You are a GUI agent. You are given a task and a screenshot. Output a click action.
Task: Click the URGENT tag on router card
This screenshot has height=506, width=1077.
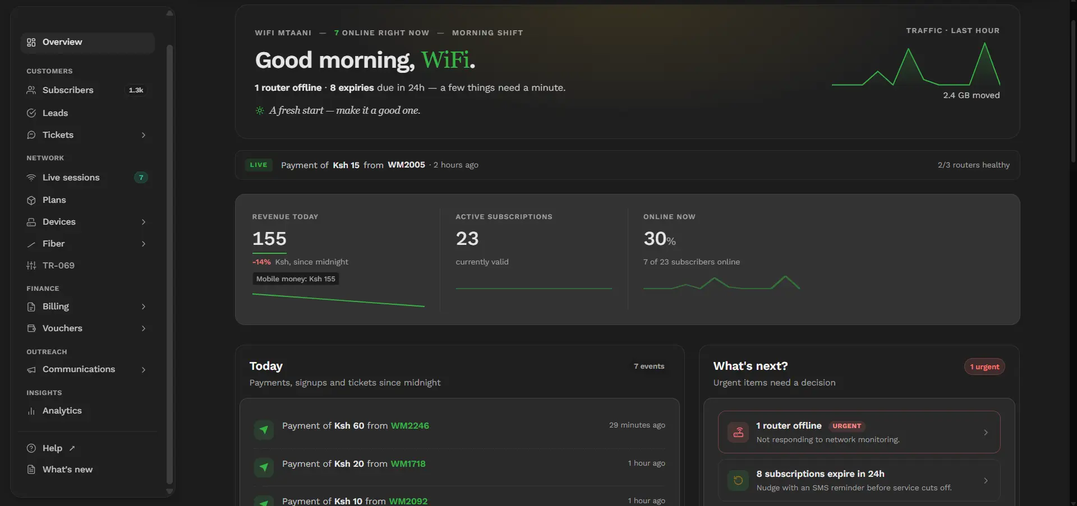tap(847, 426)
